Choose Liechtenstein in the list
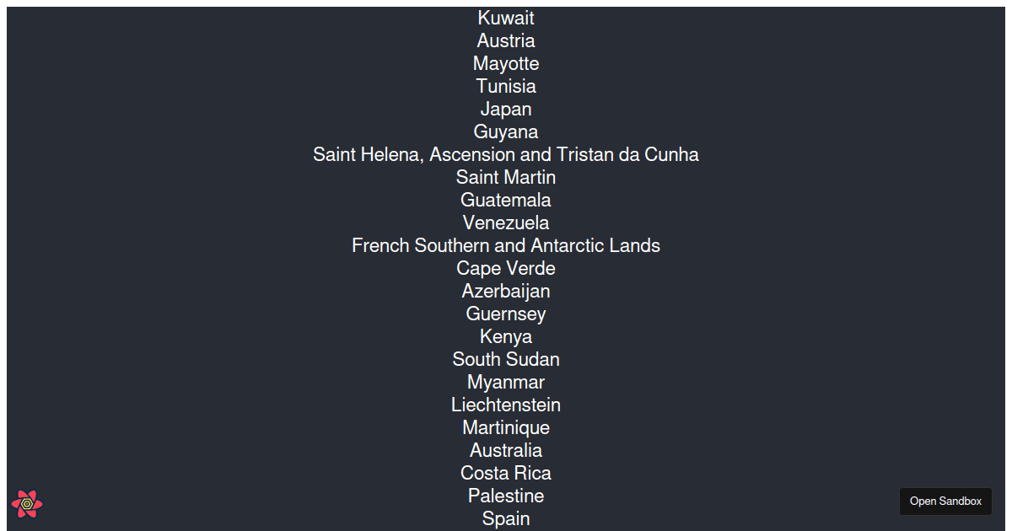This screenshot has width=1012, height=531. pyautogui.click(x=506, y=405)
